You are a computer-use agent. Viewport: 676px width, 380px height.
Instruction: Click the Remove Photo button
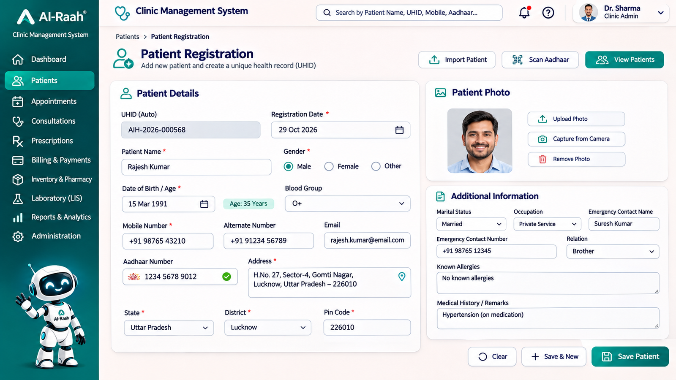coord(576,159)
